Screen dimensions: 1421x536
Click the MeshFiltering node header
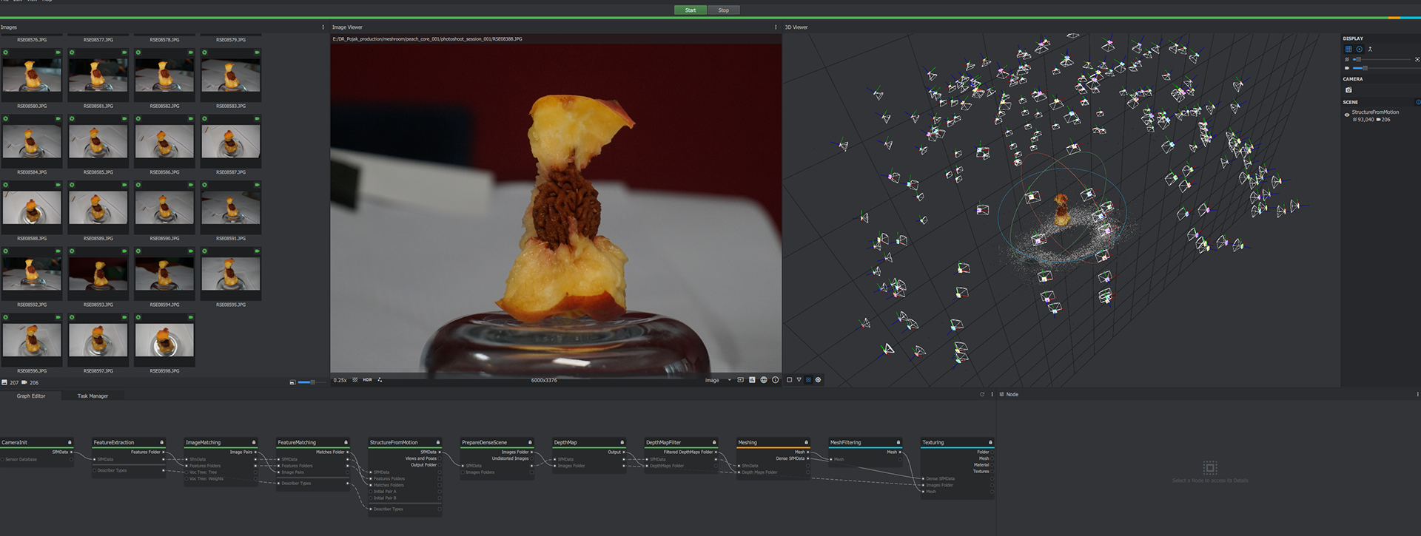click(x=865, y=442)
